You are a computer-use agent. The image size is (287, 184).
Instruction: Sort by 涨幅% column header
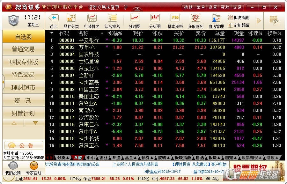coord(115,33)
